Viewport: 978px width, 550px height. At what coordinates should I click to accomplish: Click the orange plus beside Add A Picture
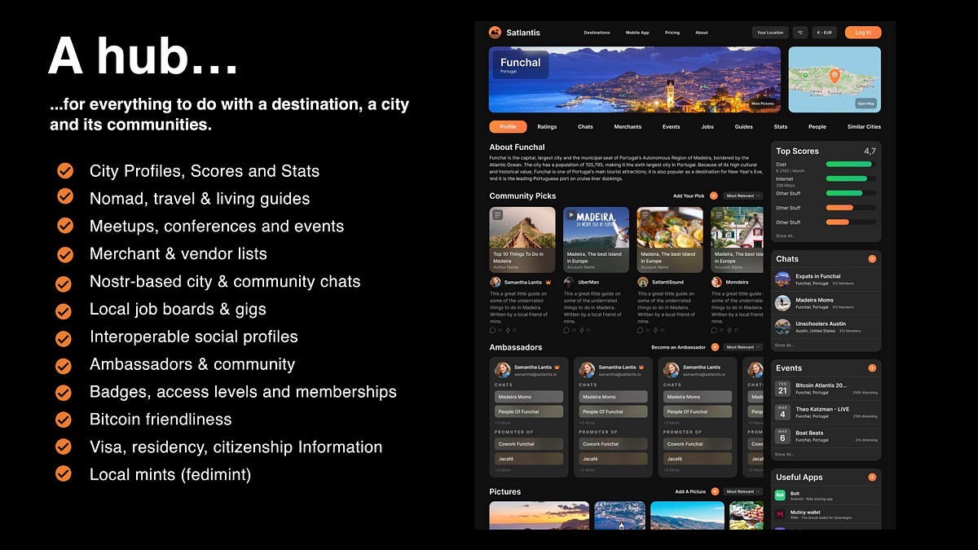coord(714,491)
